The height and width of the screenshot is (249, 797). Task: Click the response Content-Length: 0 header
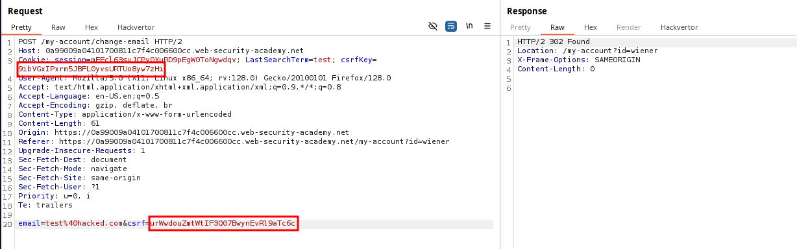556,69
